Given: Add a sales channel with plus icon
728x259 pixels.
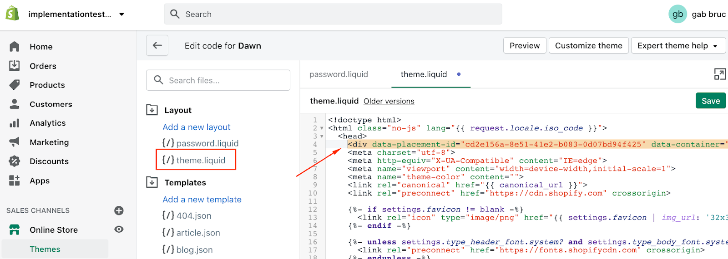Looking at the screenshot, I should click(119, 210).
